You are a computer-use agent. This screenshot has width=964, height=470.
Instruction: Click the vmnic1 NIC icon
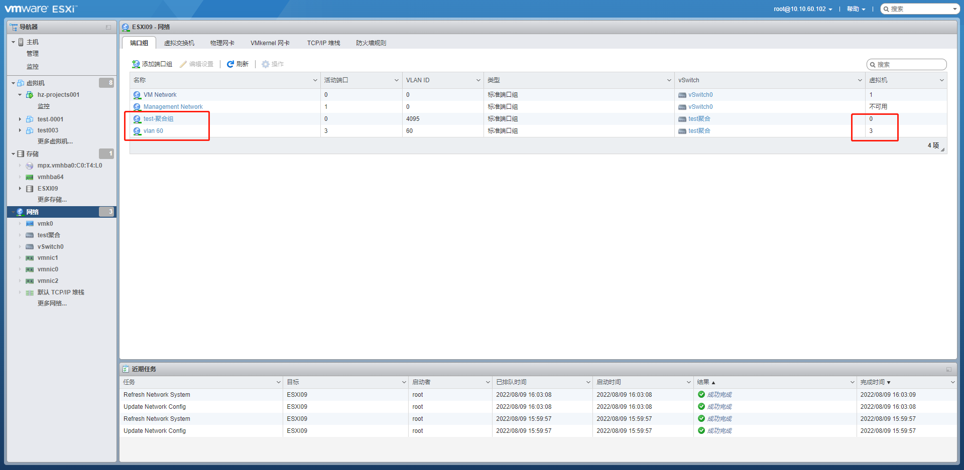tap(30, 258)
